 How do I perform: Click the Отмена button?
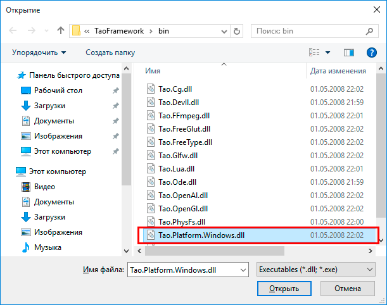click(x=348, y=289)
